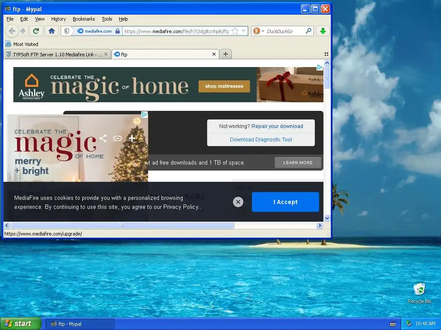Open the DuckDuckGo search engine selector

point(258,31)
